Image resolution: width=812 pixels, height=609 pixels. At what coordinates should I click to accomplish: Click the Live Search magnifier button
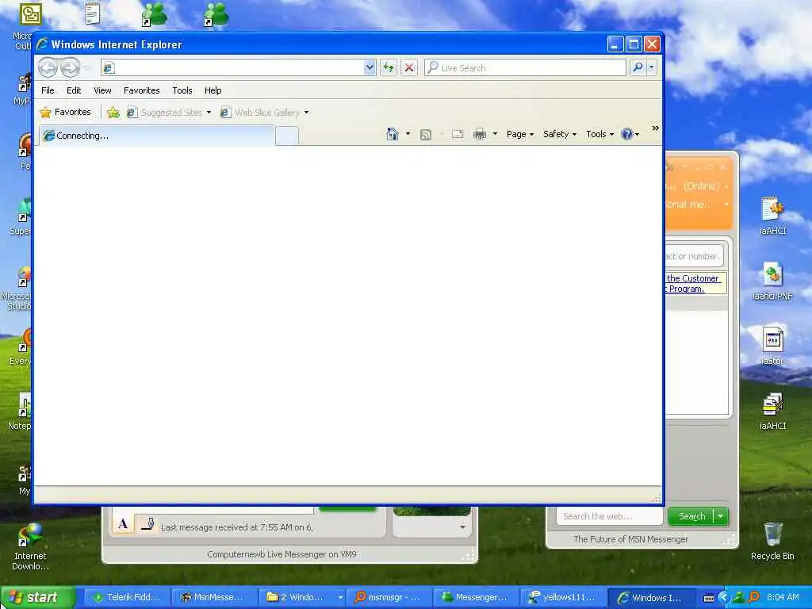click(638, 67)
